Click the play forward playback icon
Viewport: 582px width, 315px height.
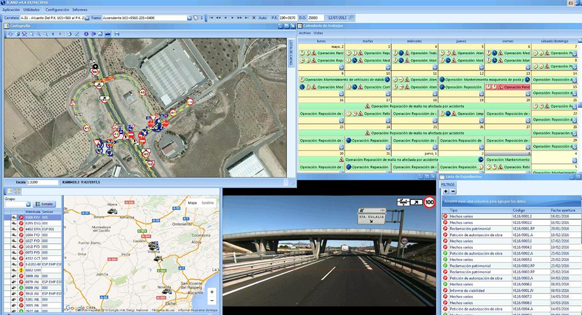(232, 18)
